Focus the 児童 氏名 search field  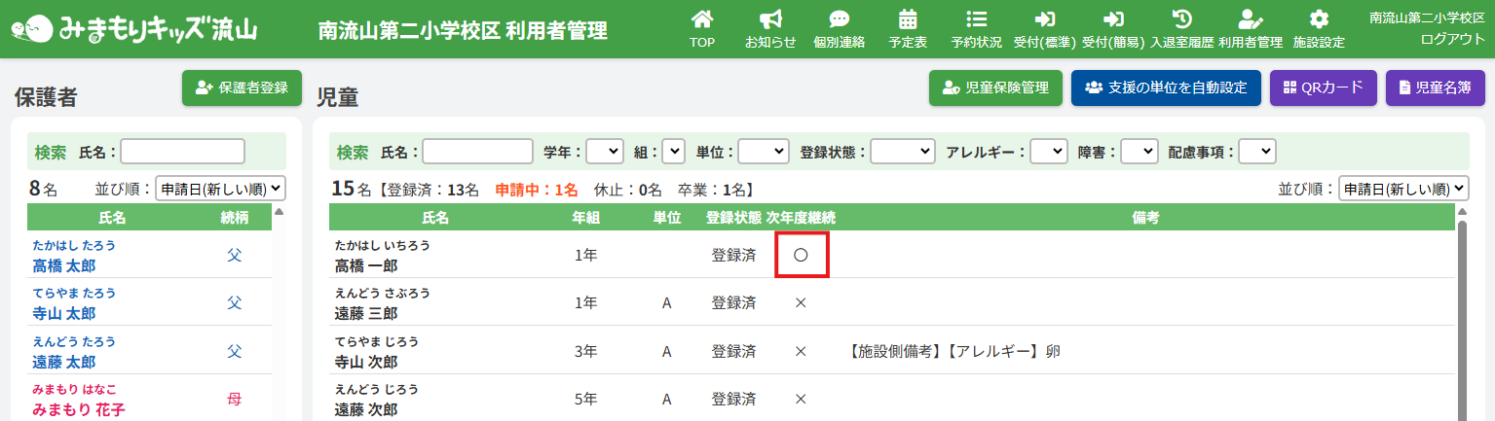coord(477,152)
